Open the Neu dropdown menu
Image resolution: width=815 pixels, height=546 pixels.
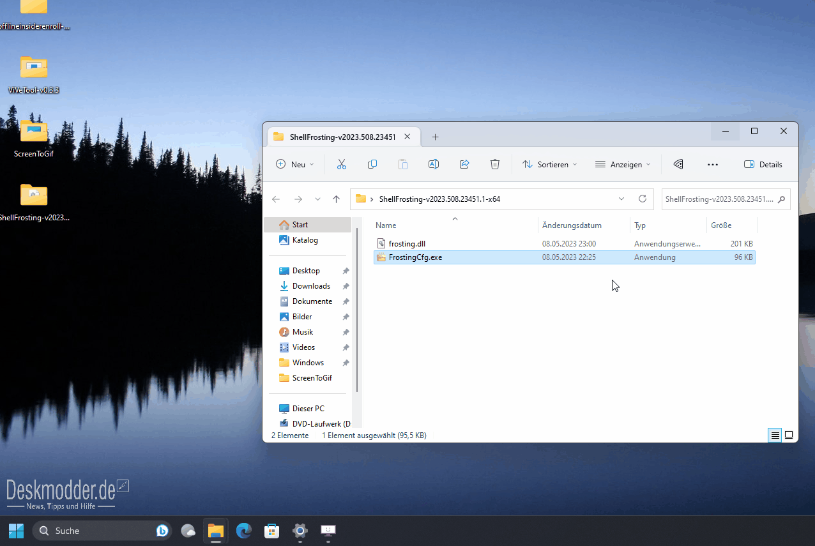[295, 165]
